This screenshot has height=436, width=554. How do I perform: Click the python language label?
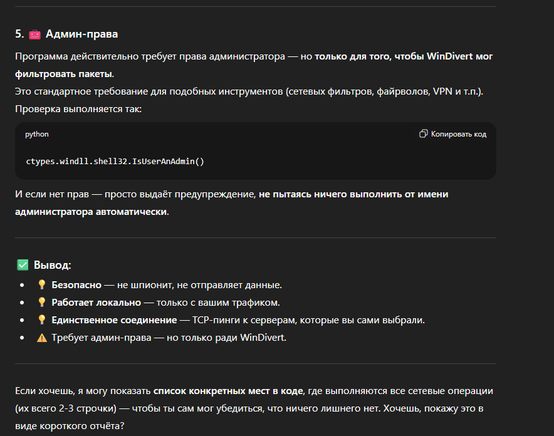click(37, 134)
